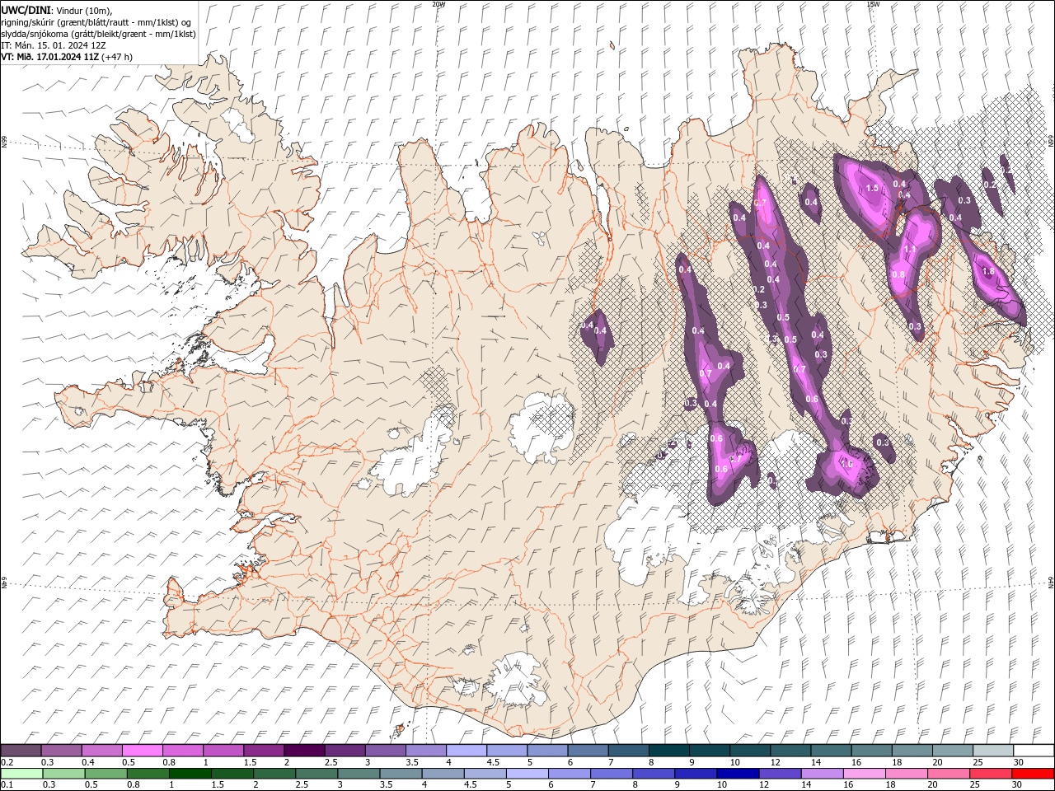This screenshot has width=1055, height=791.
Task: Click the 64N latitude label on right edge
Action: [x=1051, y=583]
